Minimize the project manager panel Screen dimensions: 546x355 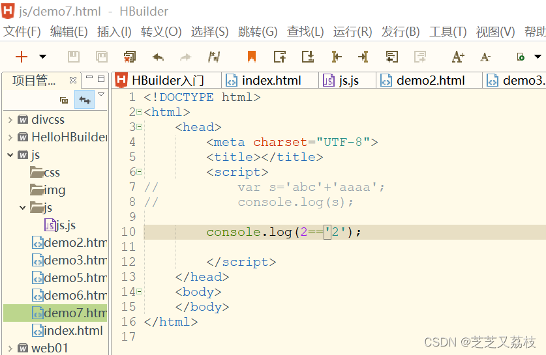(x=89, y=78)
